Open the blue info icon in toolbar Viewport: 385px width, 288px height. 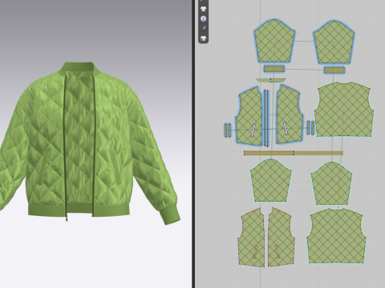tap(204, 18)
